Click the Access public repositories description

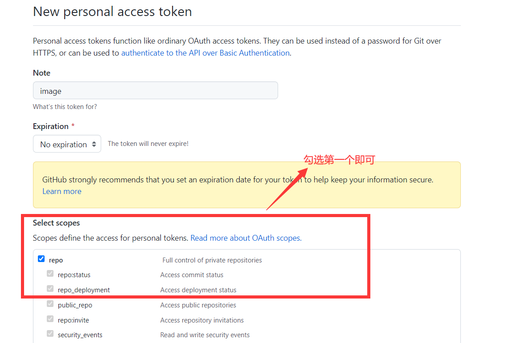pyautogui.click(x=198, y=305)
